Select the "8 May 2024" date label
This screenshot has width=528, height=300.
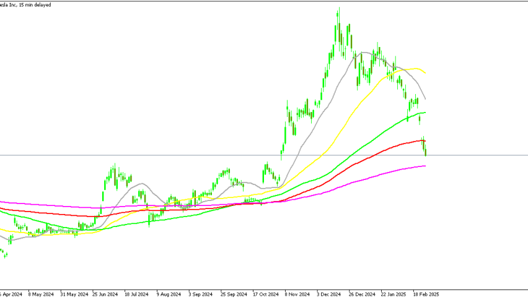tap(41, 294)
